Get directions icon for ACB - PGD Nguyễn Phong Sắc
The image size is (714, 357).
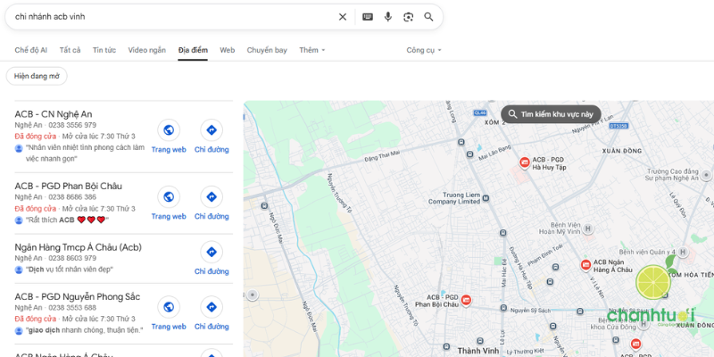pyautogui.click(x=212, y=307)
